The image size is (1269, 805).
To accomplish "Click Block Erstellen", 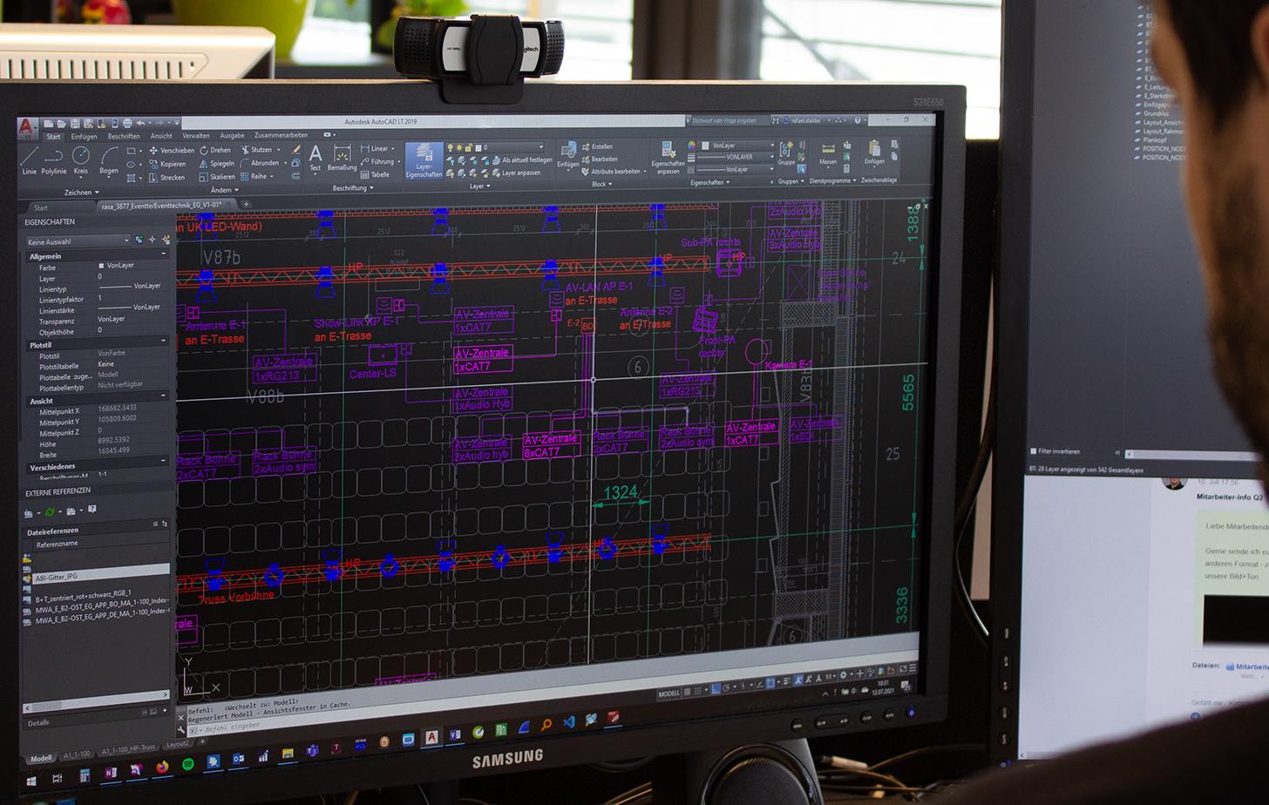I will click(597, 147).
